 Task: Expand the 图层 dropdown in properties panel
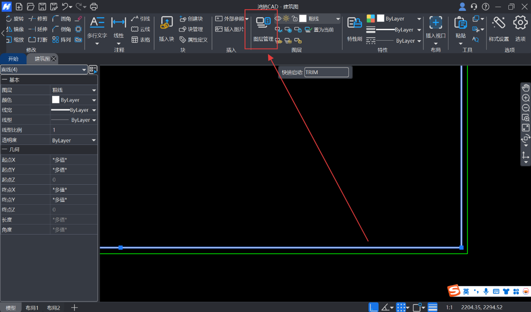click(94, 90)
